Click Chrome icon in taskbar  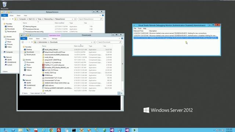click(51, 130)
